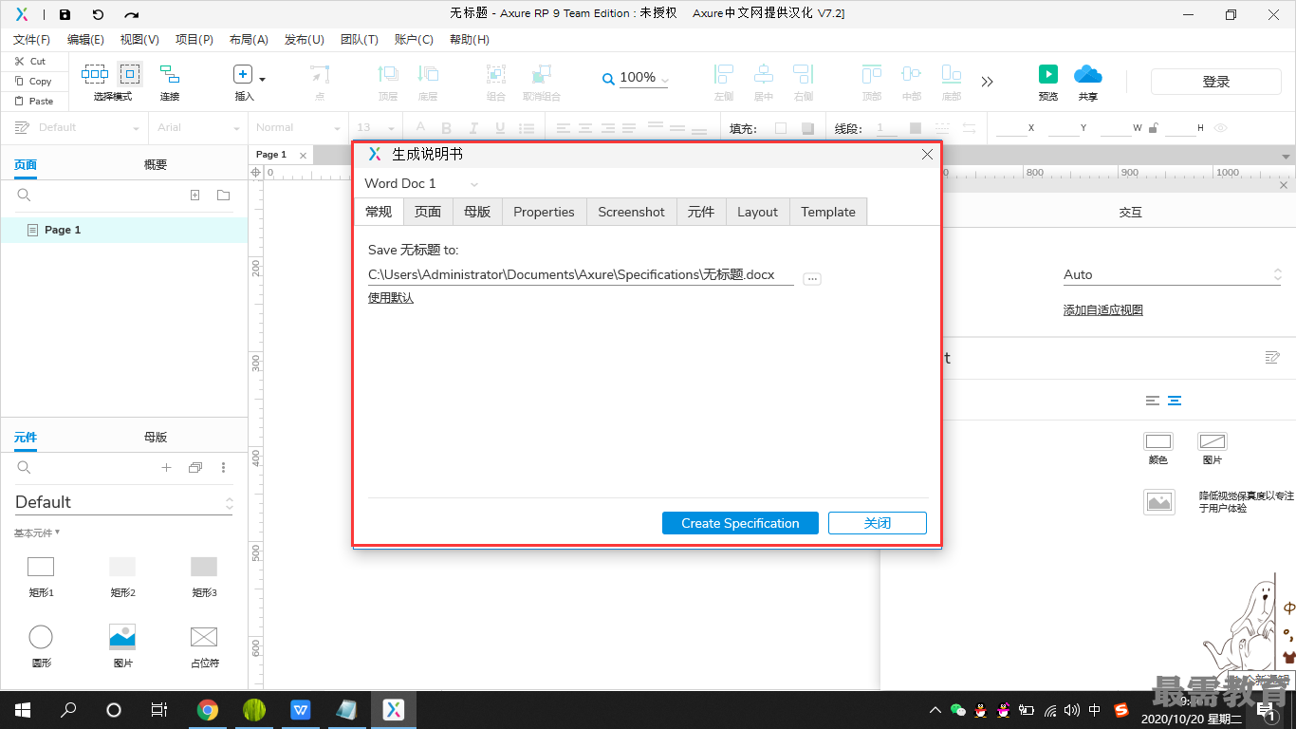Click the 颜色 color fill swatch

click(x=1158, y=441)
